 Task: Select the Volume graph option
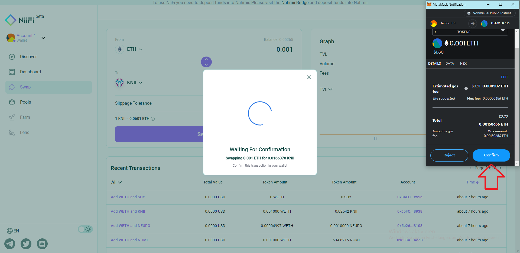[x=327, y=64]
